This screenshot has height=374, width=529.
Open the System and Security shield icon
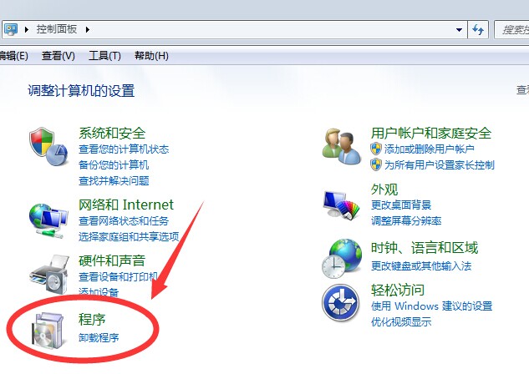tap(48, 147)
